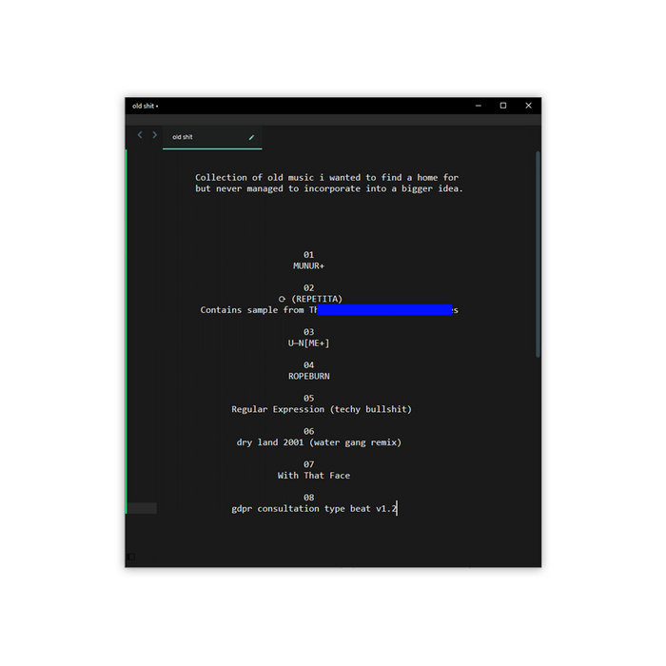The width and height of the screenshot is (666, 666).
Task: Click the back navigation arrow
Action: [x=140, y=135]
